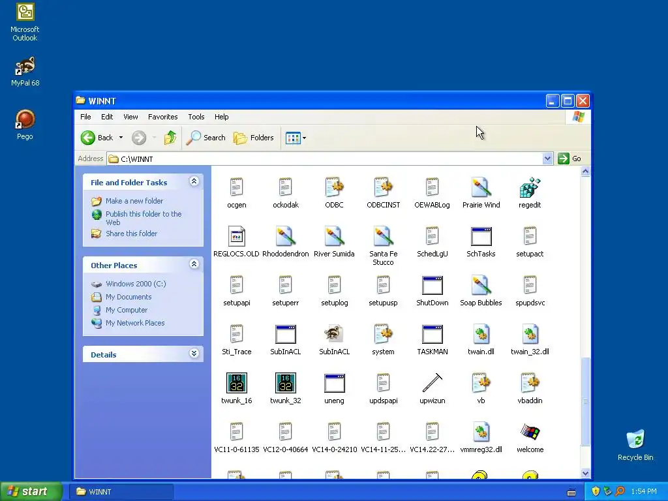This screenshot has width=668, height=501.
Task: Open the Recycle Bin desktop icon
Action: coord(635,445)
